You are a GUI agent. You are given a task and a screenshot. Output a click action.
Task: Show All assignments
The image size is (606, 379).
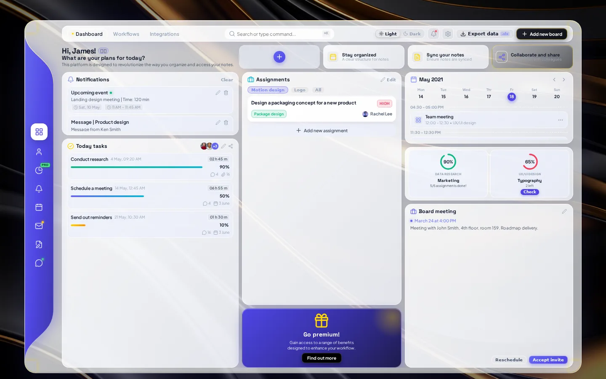(318, 90)
